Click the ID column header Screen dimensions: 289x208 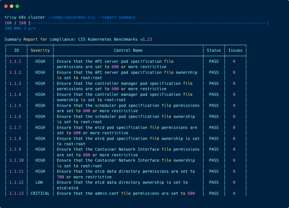(16, 50)
